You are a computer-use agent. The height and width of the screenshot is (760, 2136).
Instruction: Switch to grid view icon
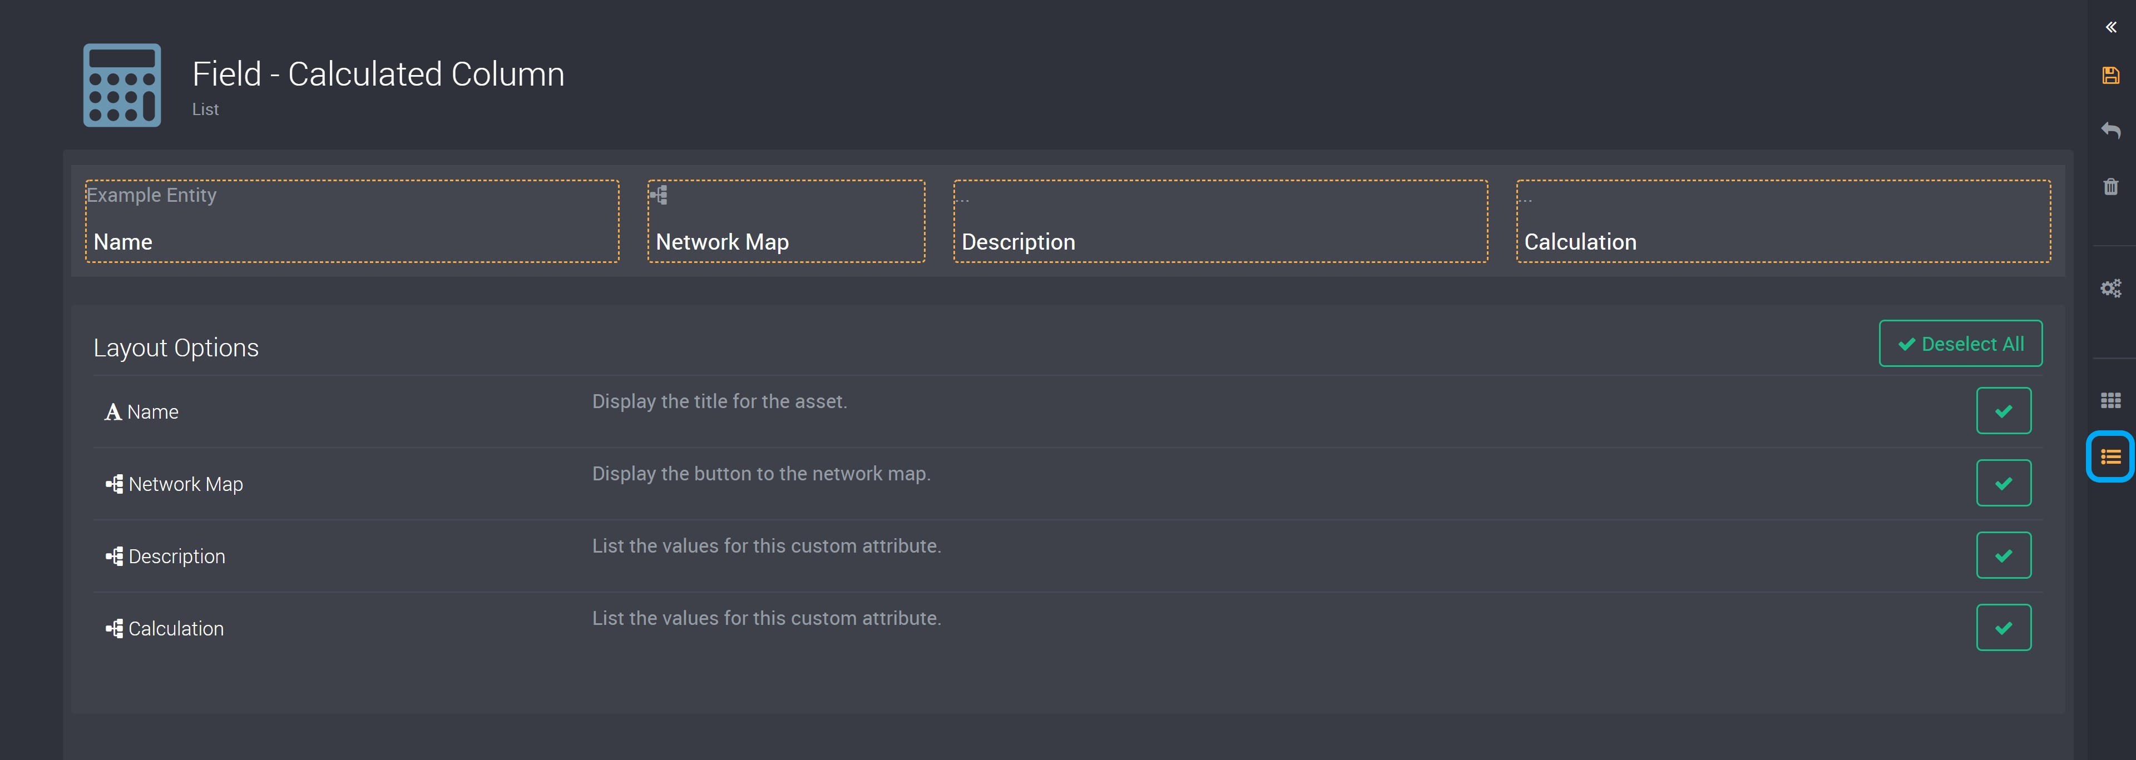click(x=2110, y=401)
